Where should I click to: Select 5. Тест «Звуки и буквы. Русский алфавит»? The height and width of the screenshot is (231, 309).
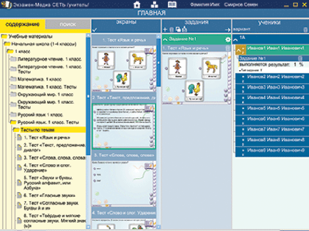click(48, 183)
